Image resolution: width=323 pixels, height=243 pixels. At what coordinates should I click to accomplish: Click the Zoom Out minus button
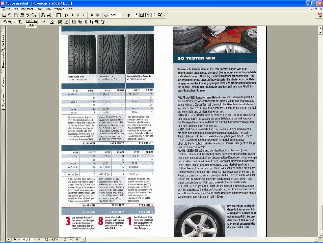[106, 15]
